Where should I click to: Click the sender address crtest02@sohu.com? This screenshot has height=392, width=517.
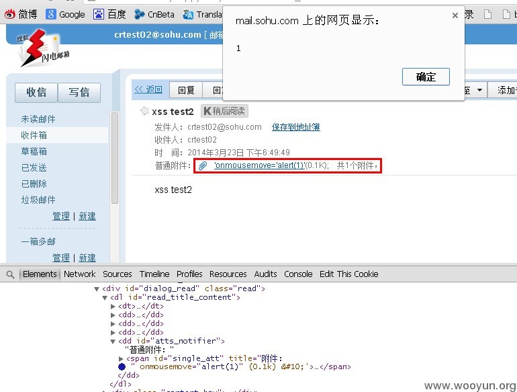tap(224, 127)
